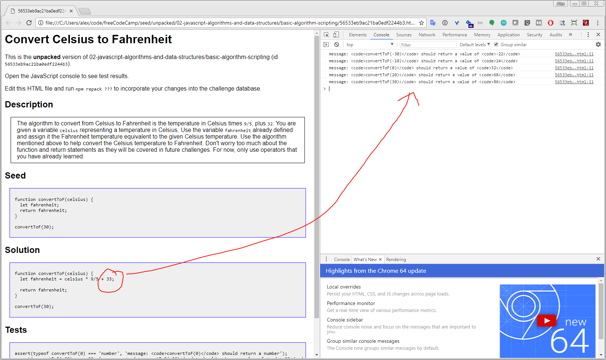Click the crop selection extension icon
The height and width of the screenshot is (360, 606).
[x=562, y=23]
